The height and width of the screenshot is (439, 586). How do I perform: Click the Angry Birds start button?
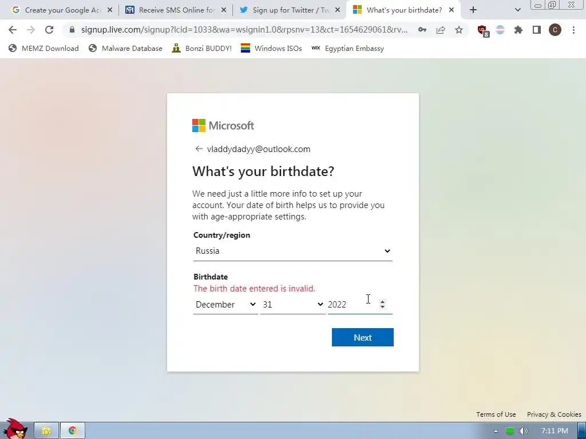[x=15, y=429]
